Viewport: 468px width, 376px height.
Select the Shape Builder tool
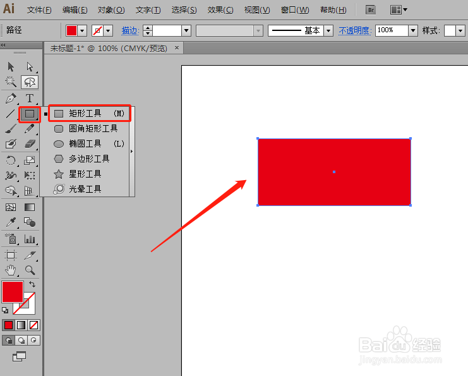[11, 191]
